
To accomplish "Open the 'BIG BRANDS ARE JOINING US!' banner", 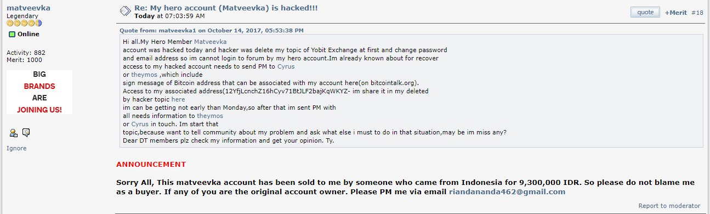I will (39, 92).
